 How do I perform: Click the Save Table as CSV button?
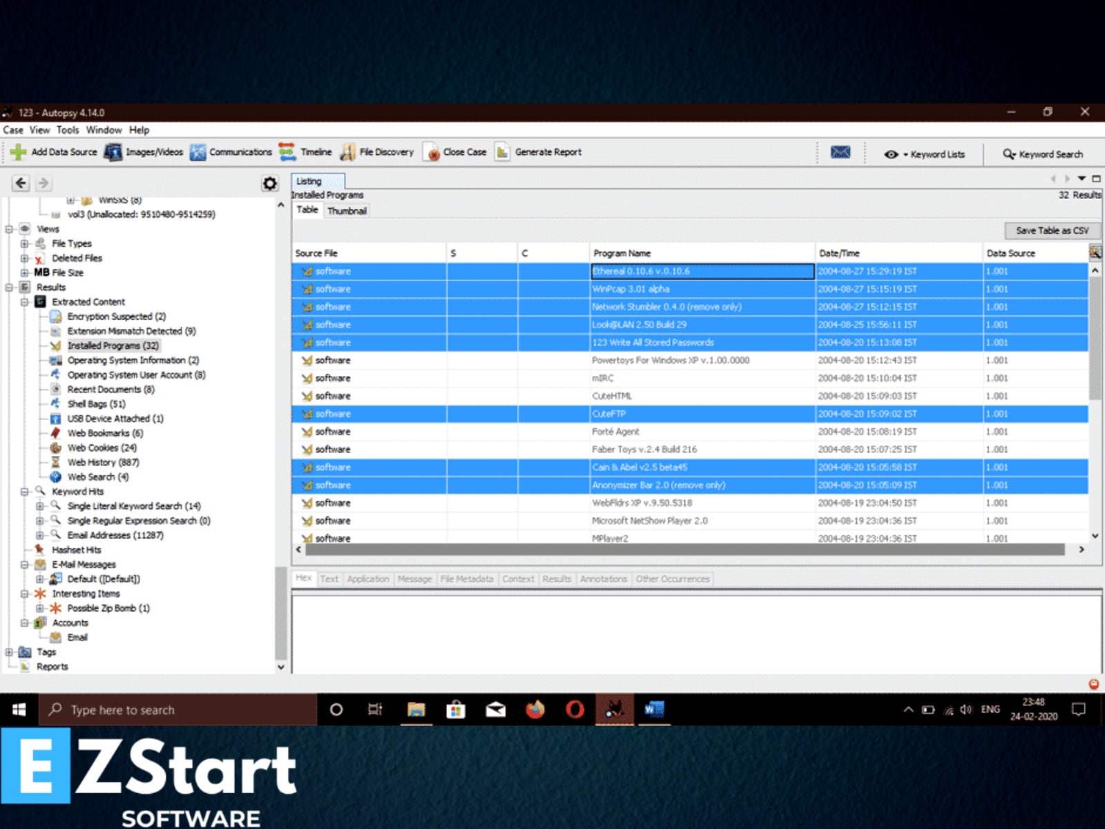point(1051,231)
